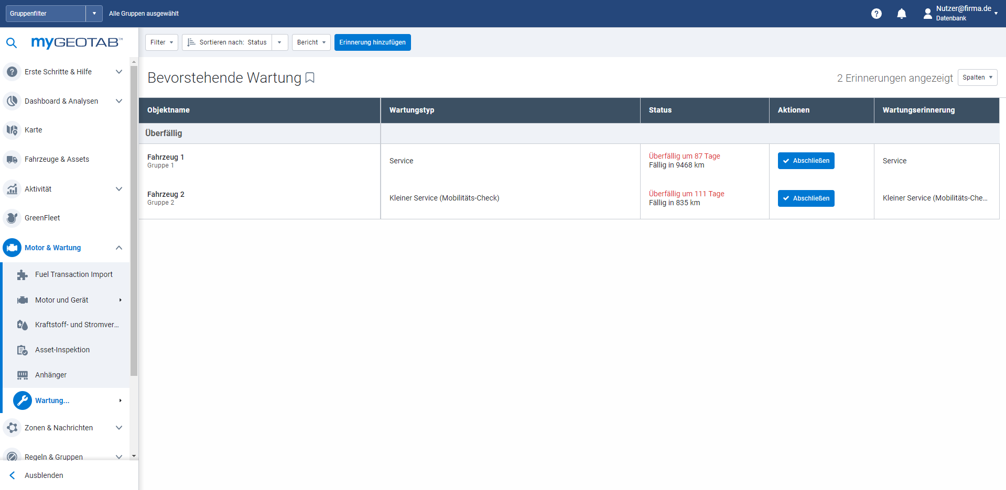This screenshot has height=490, width=1006.
Task: Open the Gruppenfilter dropdown arrow
Action: coord(94,14)
